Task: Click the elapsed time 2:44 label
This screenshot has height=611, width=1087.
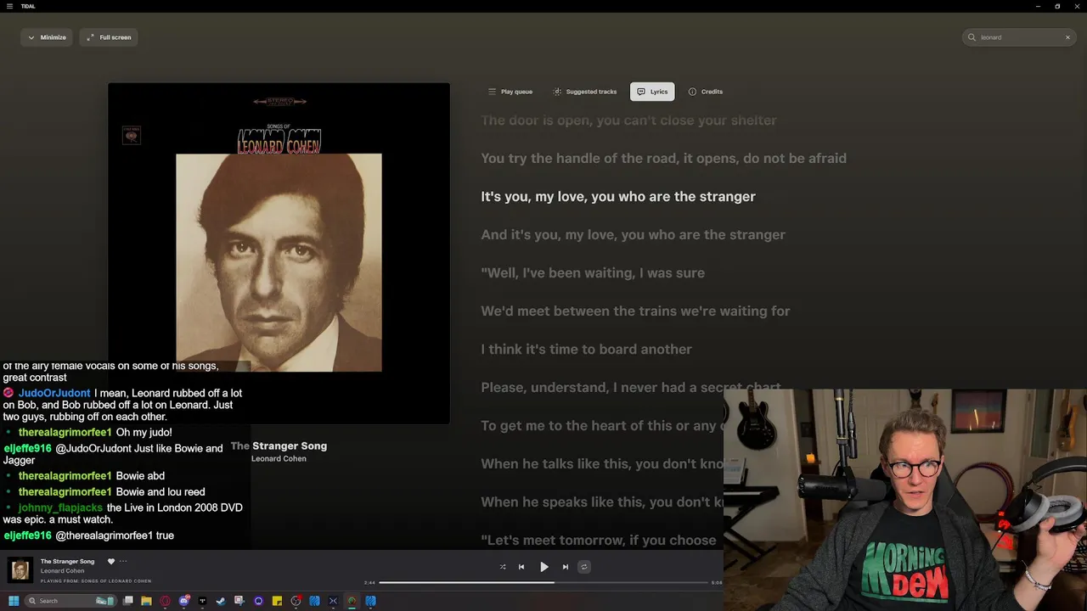Action: click(369, 582)
